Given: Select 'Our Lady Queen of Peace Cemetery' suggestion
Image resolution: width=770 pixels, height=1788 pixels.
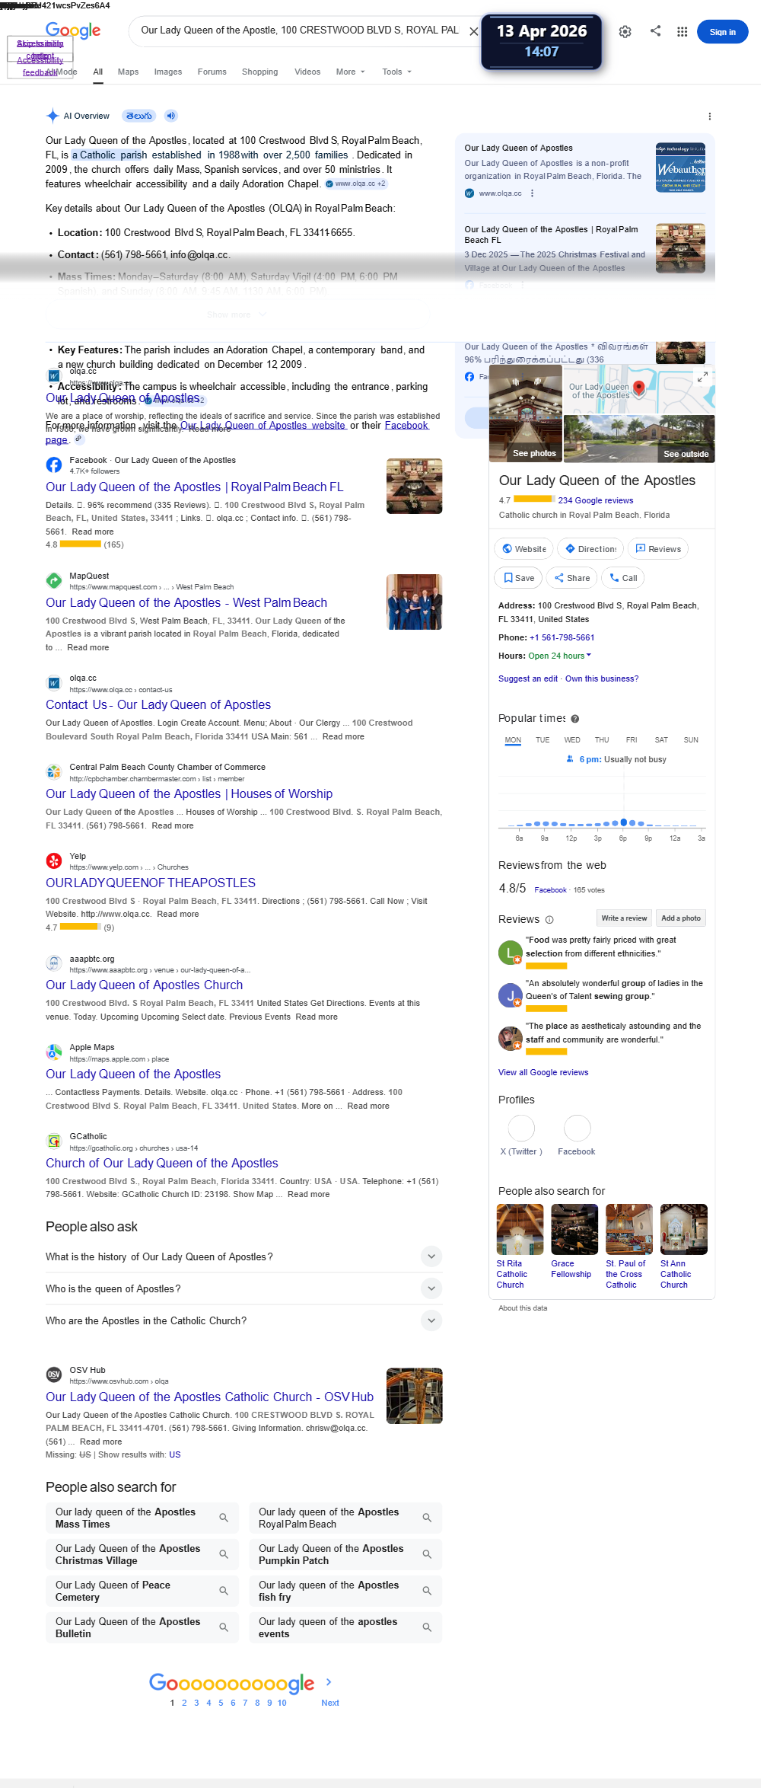Looking at the screenshot, I should tap(142, 1591).
